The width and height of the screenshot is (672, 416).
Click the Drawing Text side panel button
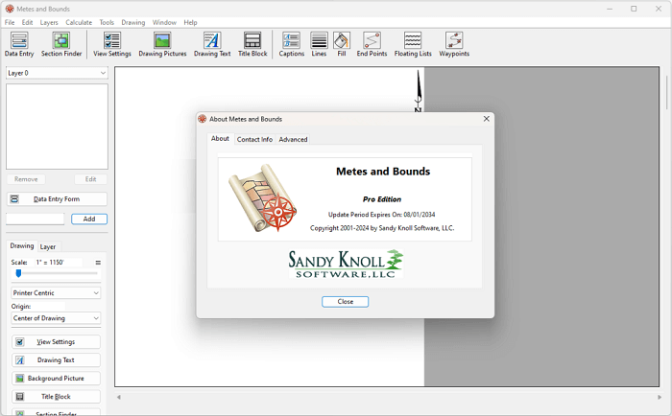point(56,360)
